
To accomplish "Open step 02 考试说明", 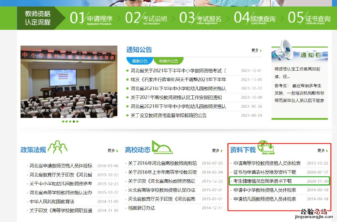I will point(146,18).
